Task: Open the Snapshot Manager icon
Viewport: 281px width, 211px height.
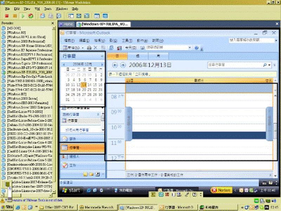Action: click(x=59, y=16)
